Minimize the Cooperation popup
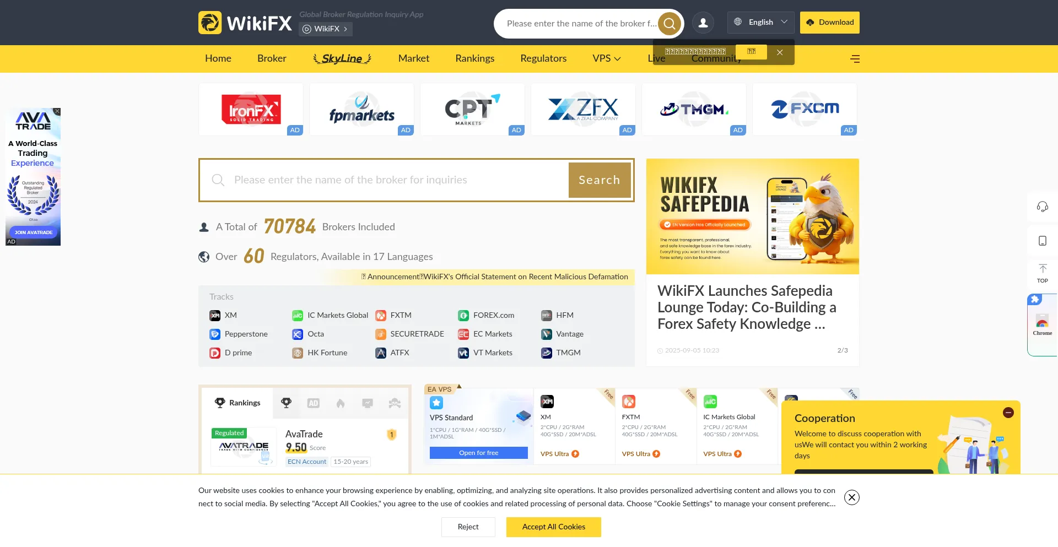Screen dimensions: 1058x547 pos(1008,413)
